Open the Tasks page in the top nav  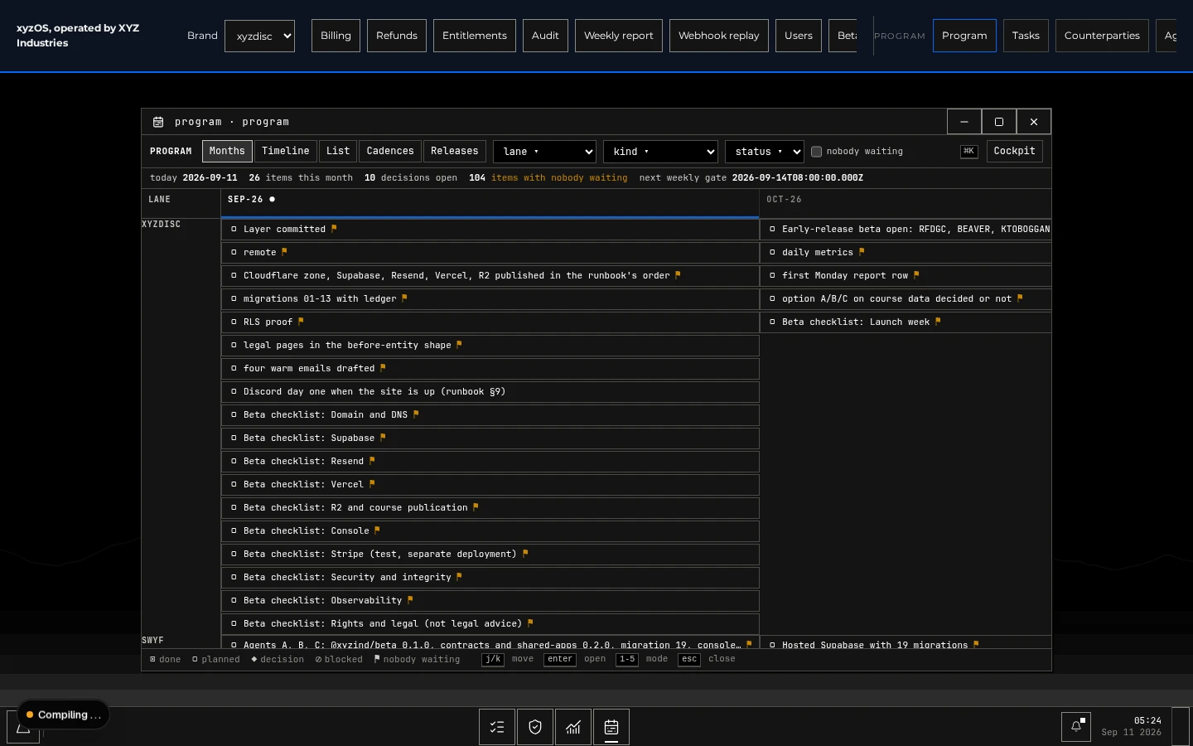1026,36
